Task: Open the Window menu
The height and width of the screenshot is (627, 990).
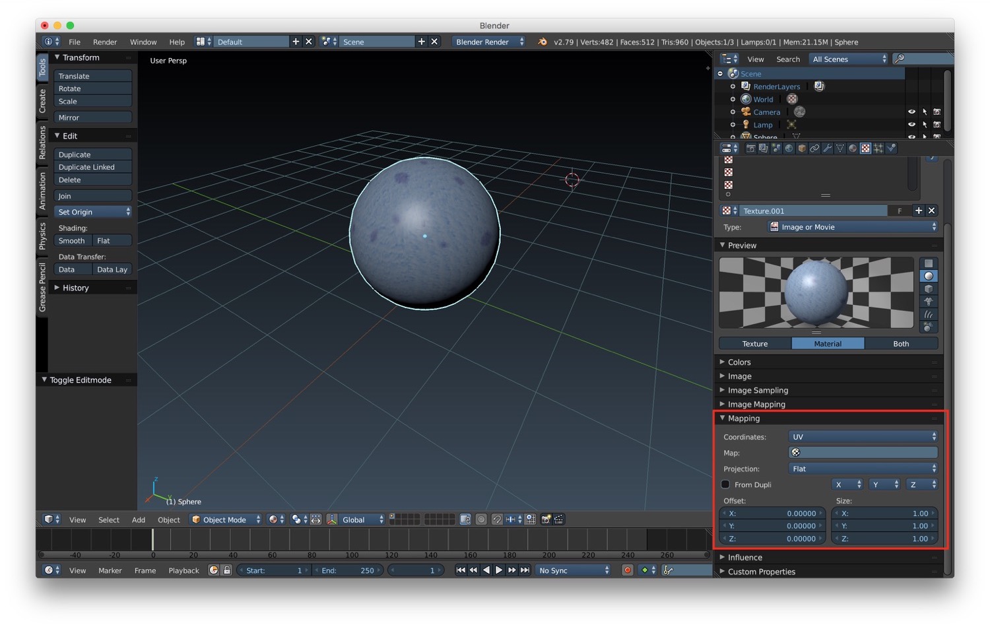Action: [x=143, y=42]
